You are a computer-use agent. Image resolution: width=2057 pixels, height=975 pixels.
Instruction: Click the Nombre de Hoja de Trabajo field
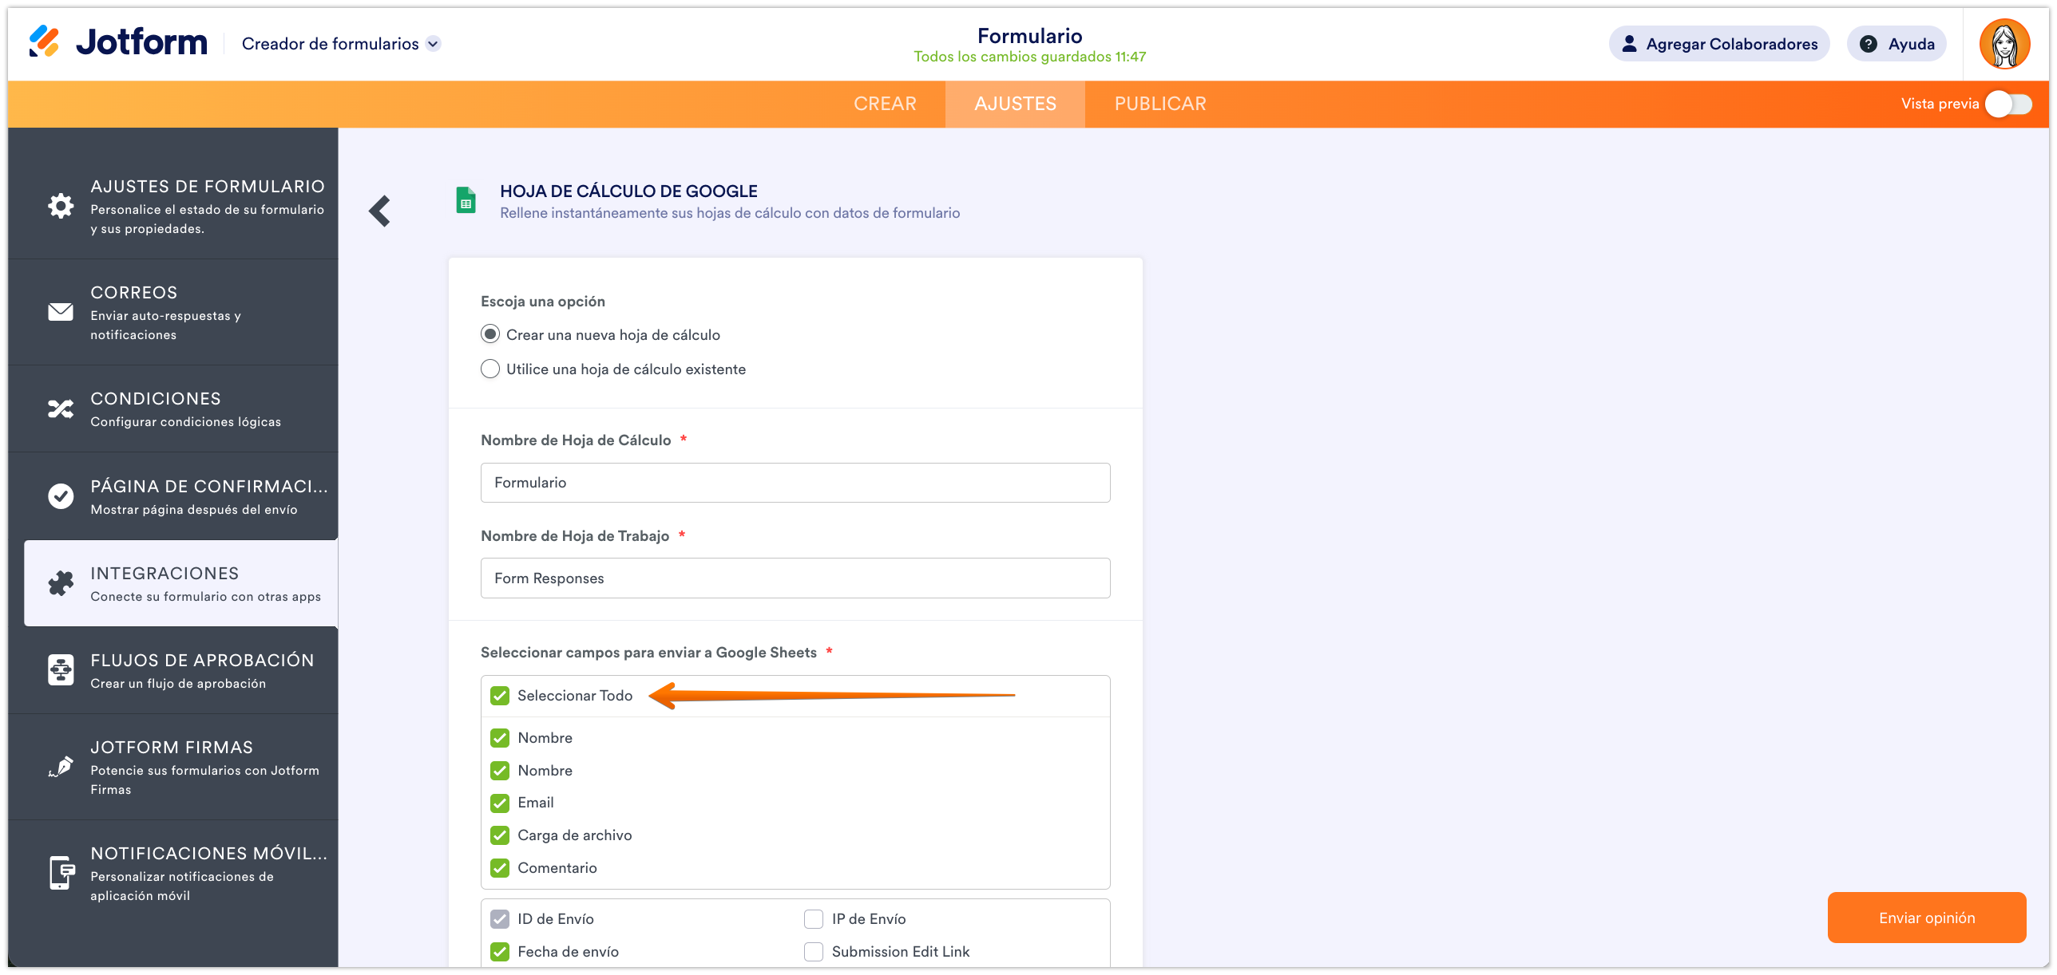(795, 578)
